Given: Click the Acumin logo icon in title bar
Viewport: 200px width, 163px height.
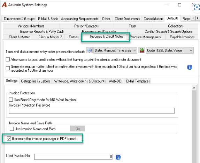Looking at the screenshot, I should pos(4,5).
